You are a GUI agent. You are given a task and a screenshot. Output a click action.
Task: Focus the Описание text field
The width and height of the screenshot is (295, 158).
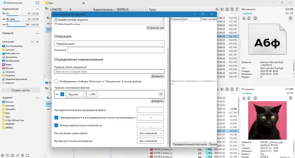click(116, 50)
